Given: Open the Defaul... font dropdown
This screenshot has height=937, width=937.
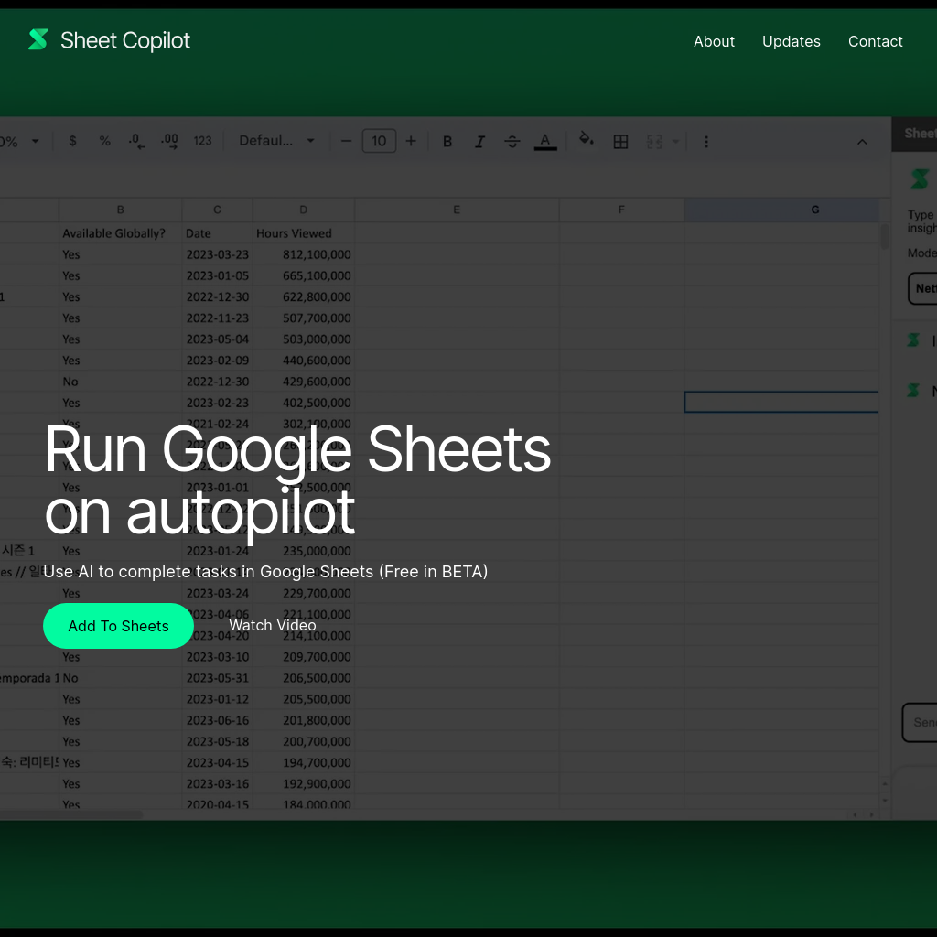Looking at the screenshot, I should pos(275,141).
